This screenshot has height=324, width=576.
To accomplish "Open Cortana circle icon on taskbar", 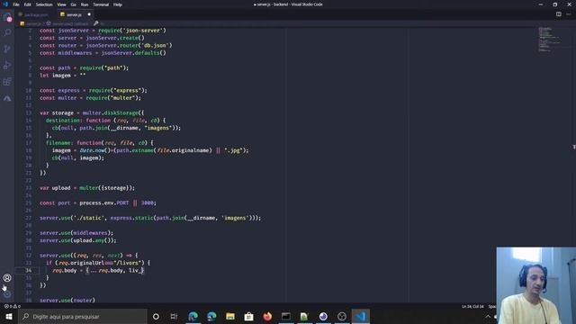I will (x=156, y=316).
